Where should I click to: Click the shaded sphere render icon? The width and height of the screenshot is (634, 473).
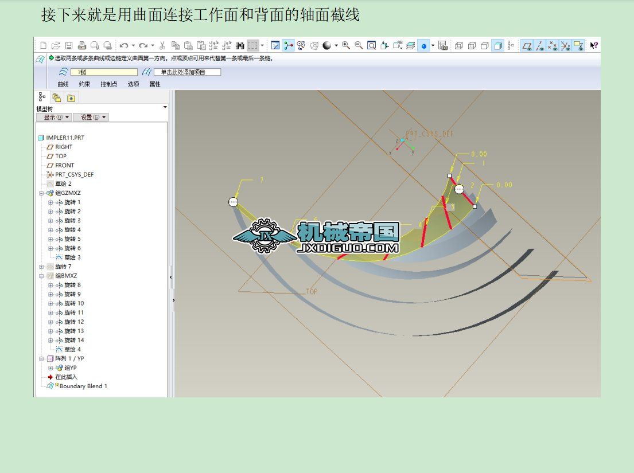[327, 46]
